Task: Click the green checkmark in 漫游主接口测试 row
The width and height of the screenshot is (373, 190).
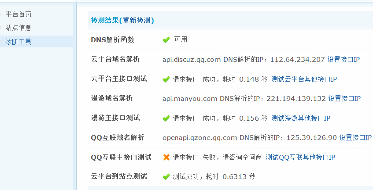Action: pyautogui.click(x=166, y=118)
